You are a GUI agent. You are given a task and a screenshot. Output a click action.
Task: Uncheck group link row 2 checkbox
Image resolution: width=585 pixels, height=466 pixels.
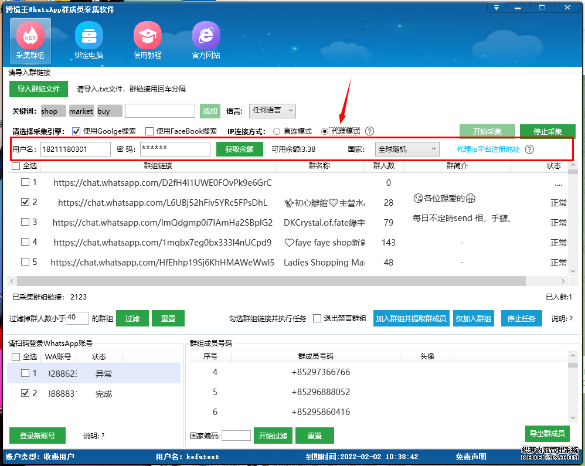coord(25,202)
